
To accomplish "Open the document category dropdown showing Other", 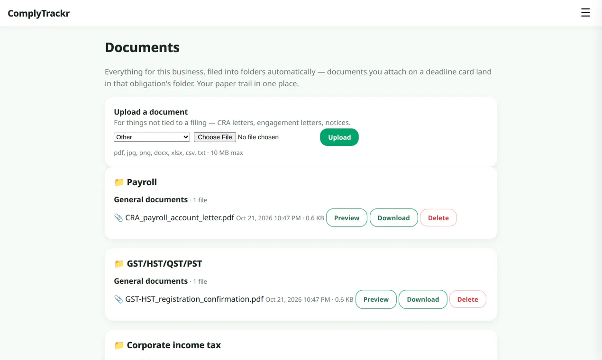I will coord(152,137).
